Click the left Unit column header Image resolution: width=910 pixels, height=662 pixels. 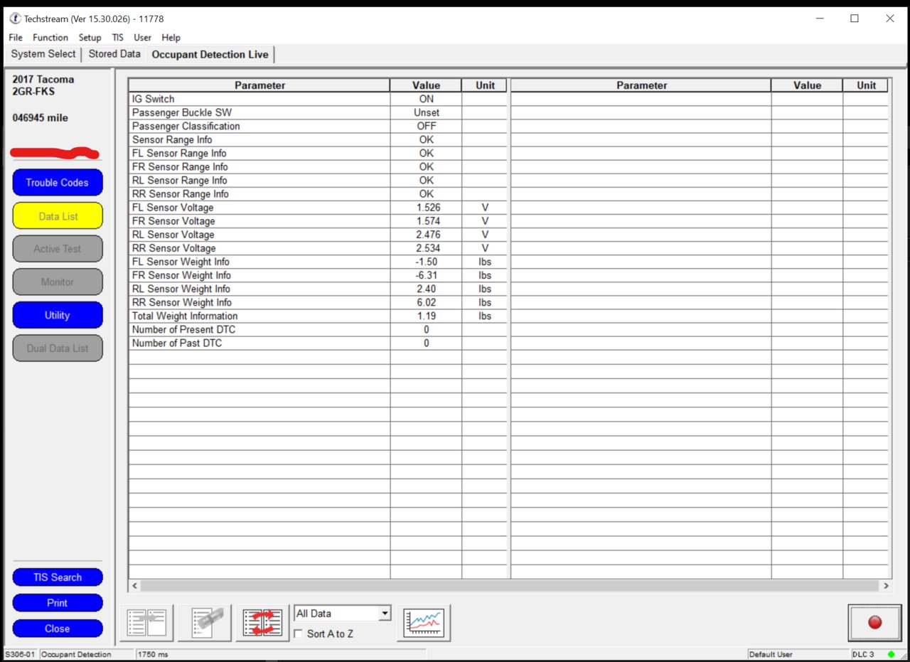click(x=485, y=85)
